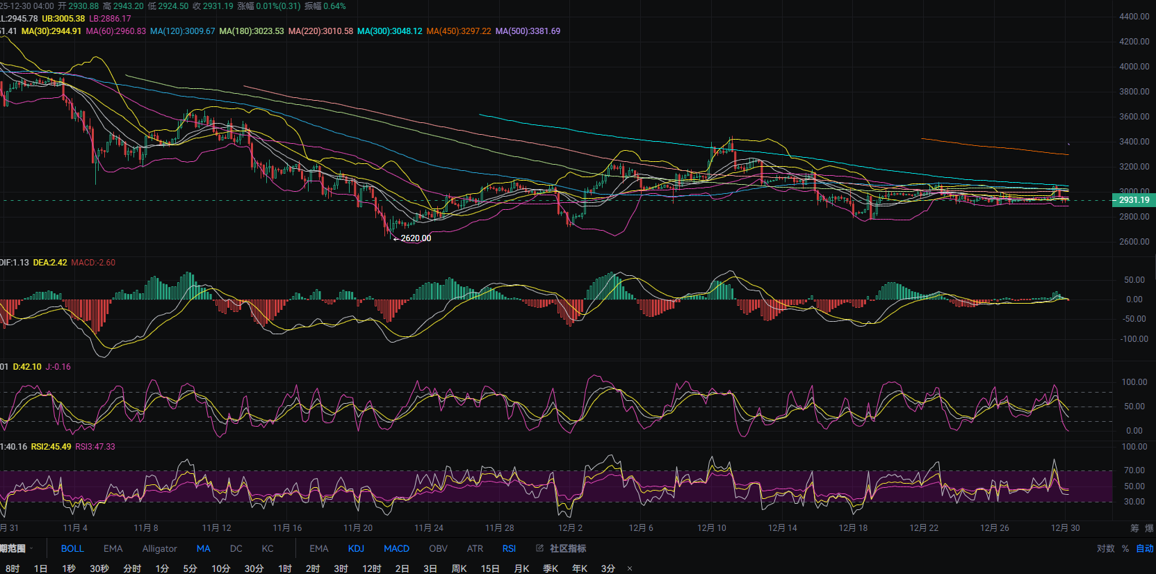1156x574 pixels.
Task: Enable the Alligator indicator
Action: click(159, 548)
